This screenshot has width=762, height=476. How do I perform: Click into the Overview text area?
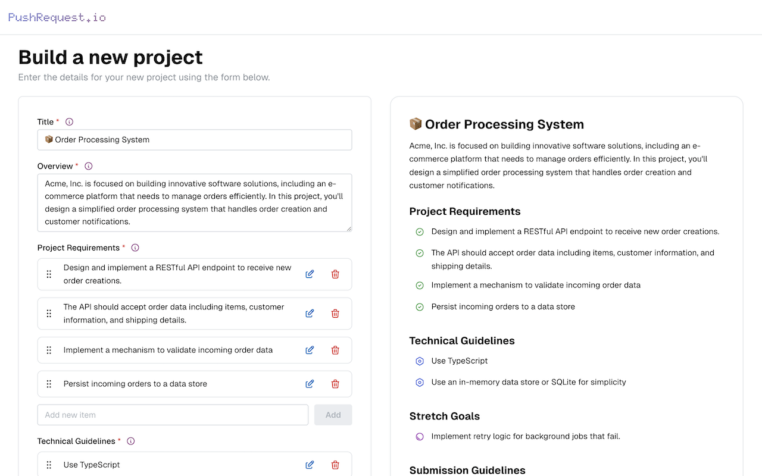click(195, 202)
